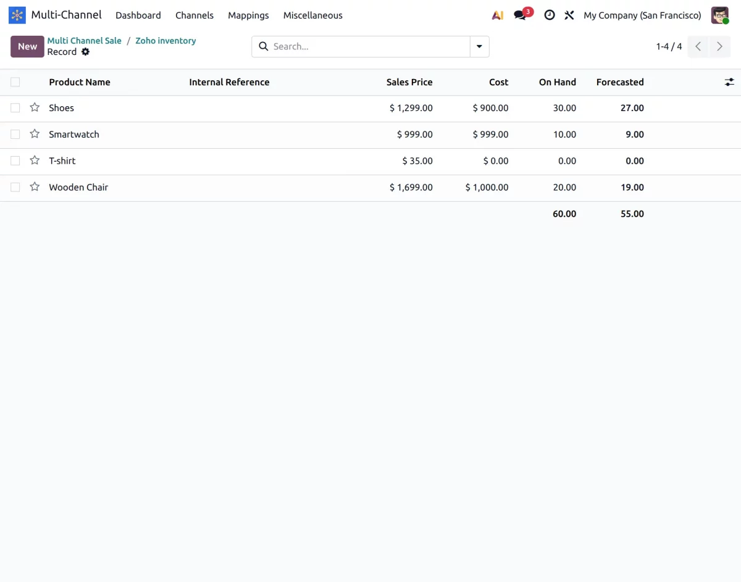This screenshot has height=582, width=741.
Task: Star the Wooden Chair product as favorite
Action: (x=35, y=187)
